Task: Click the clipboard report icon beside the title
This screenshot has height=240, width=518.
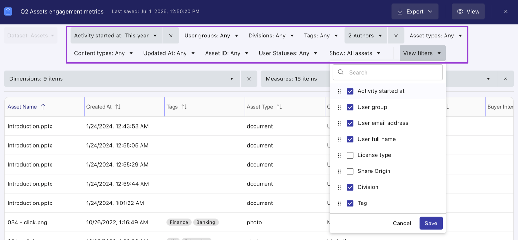Action: click(8, 12)
